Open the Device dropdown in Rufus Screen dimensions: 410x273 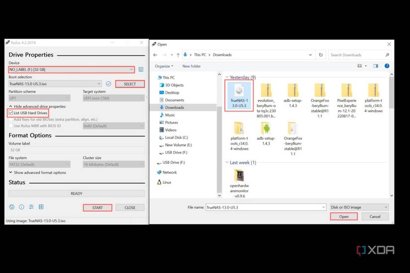point(72,69)
